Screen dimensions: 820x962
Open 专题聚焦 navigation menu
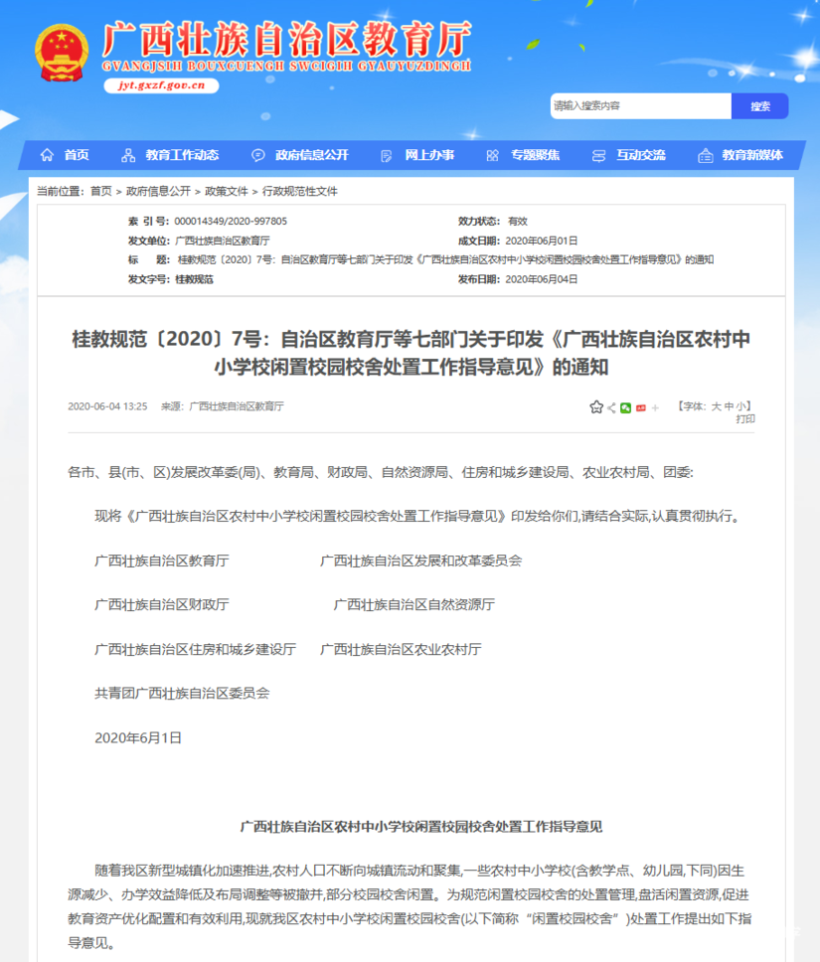coord(536,155)
